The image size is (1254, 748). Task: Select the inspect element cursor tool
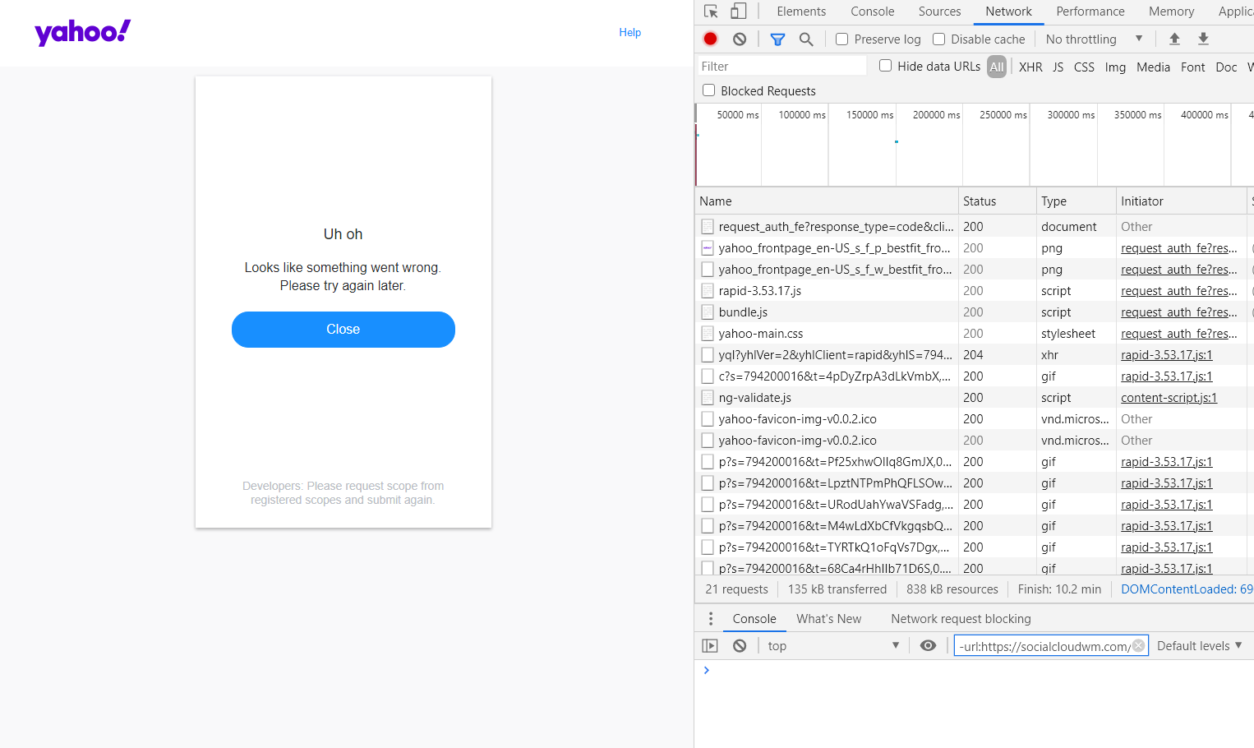710,12
